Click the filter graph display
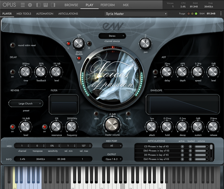 pyautogui.click(x=64, y=104)
